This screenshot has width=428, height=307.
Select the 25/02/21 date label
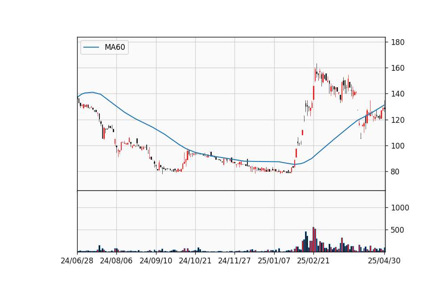click(313, 261)
